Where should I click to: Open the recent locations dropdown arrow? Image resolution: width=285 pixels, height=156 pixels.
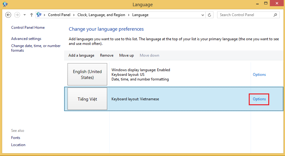click(24, 15)
